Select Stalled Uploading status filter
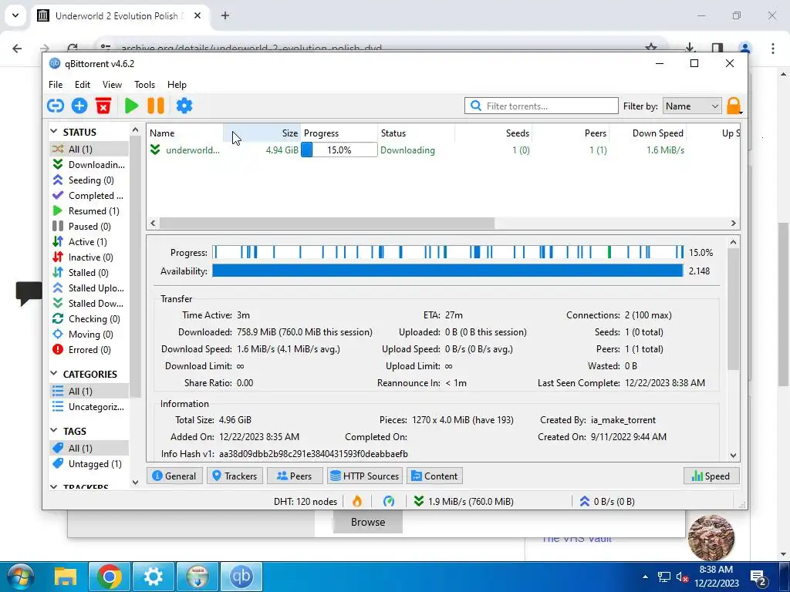 [x=89, y=288]
